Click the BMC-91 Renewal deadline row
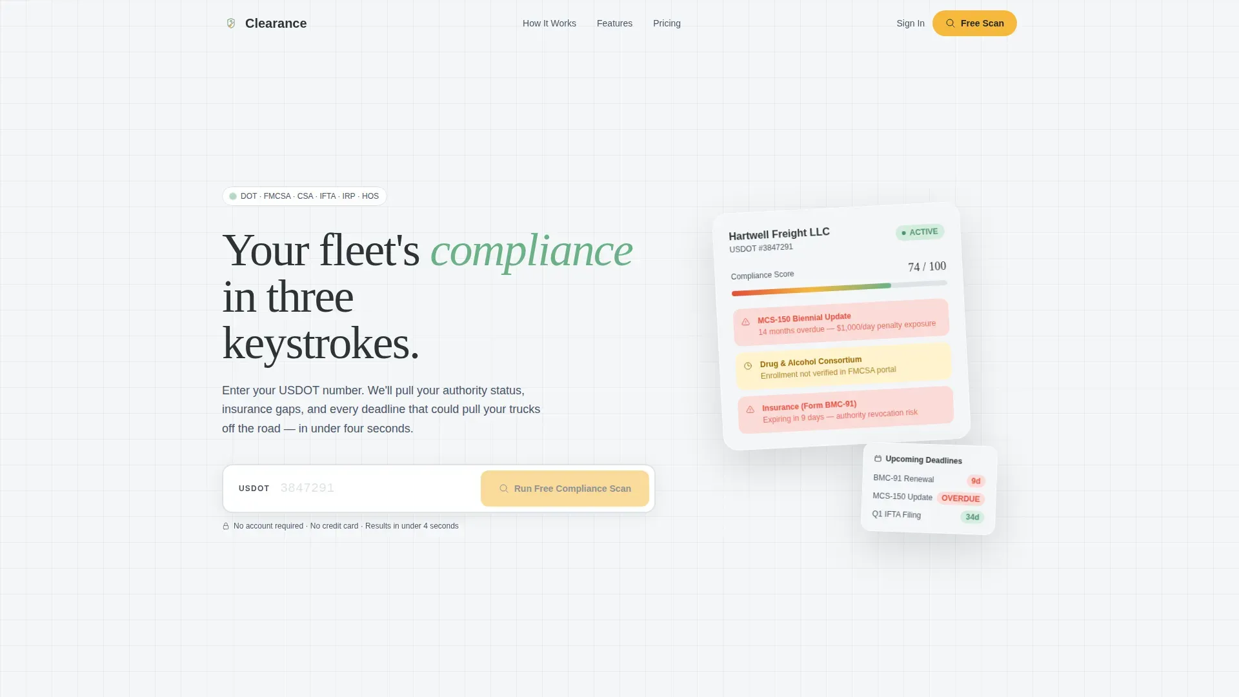1239x697 pixels. coord(929,480)
